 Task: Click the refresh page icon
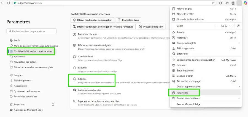click(x=9, y=3)
